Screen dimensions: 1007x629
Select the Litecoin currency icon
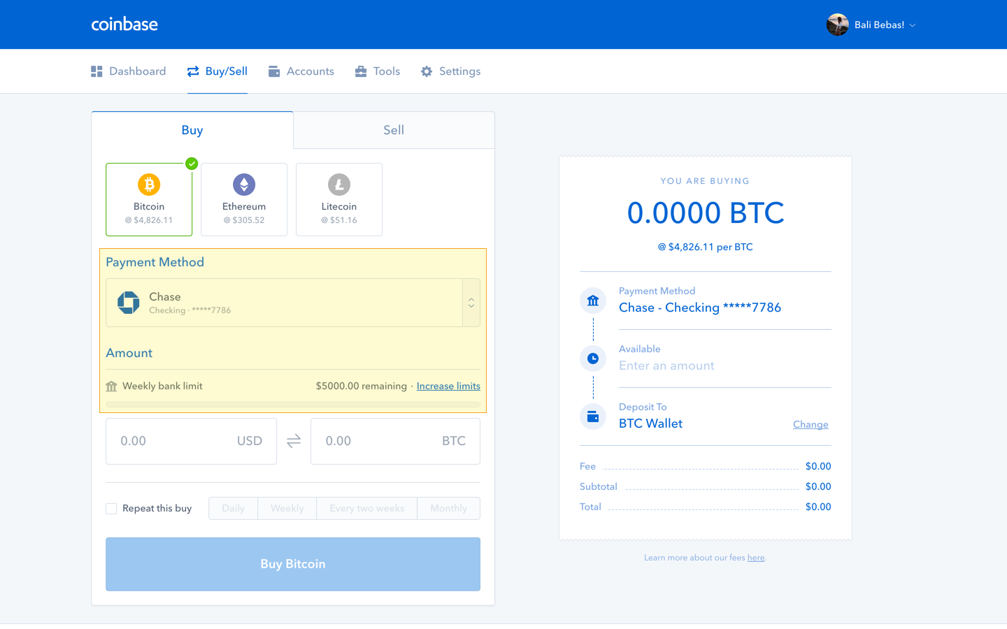339,185
